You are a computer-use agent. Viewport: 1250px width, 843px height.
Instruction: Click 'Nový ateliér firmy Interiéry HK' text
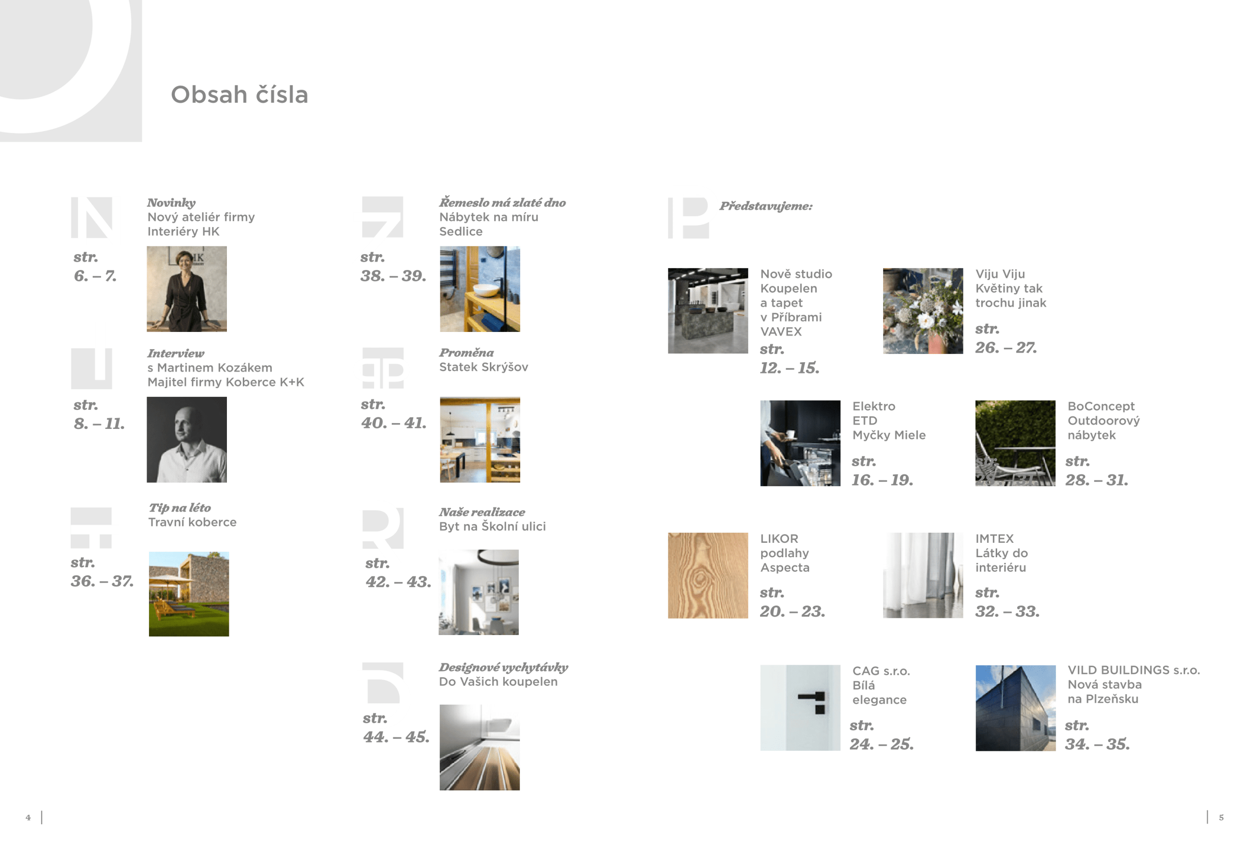(201, 225)
